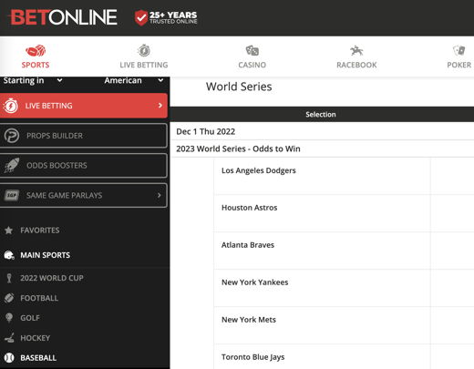Image resolution: width=474 pixels, height=369 pixels.
Task: Open the American odds format dropdown
Action: [x=134, y=80]
